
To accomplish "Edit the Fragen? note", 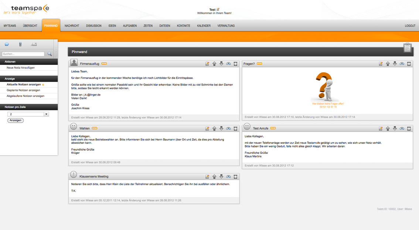I will [381, 64].
